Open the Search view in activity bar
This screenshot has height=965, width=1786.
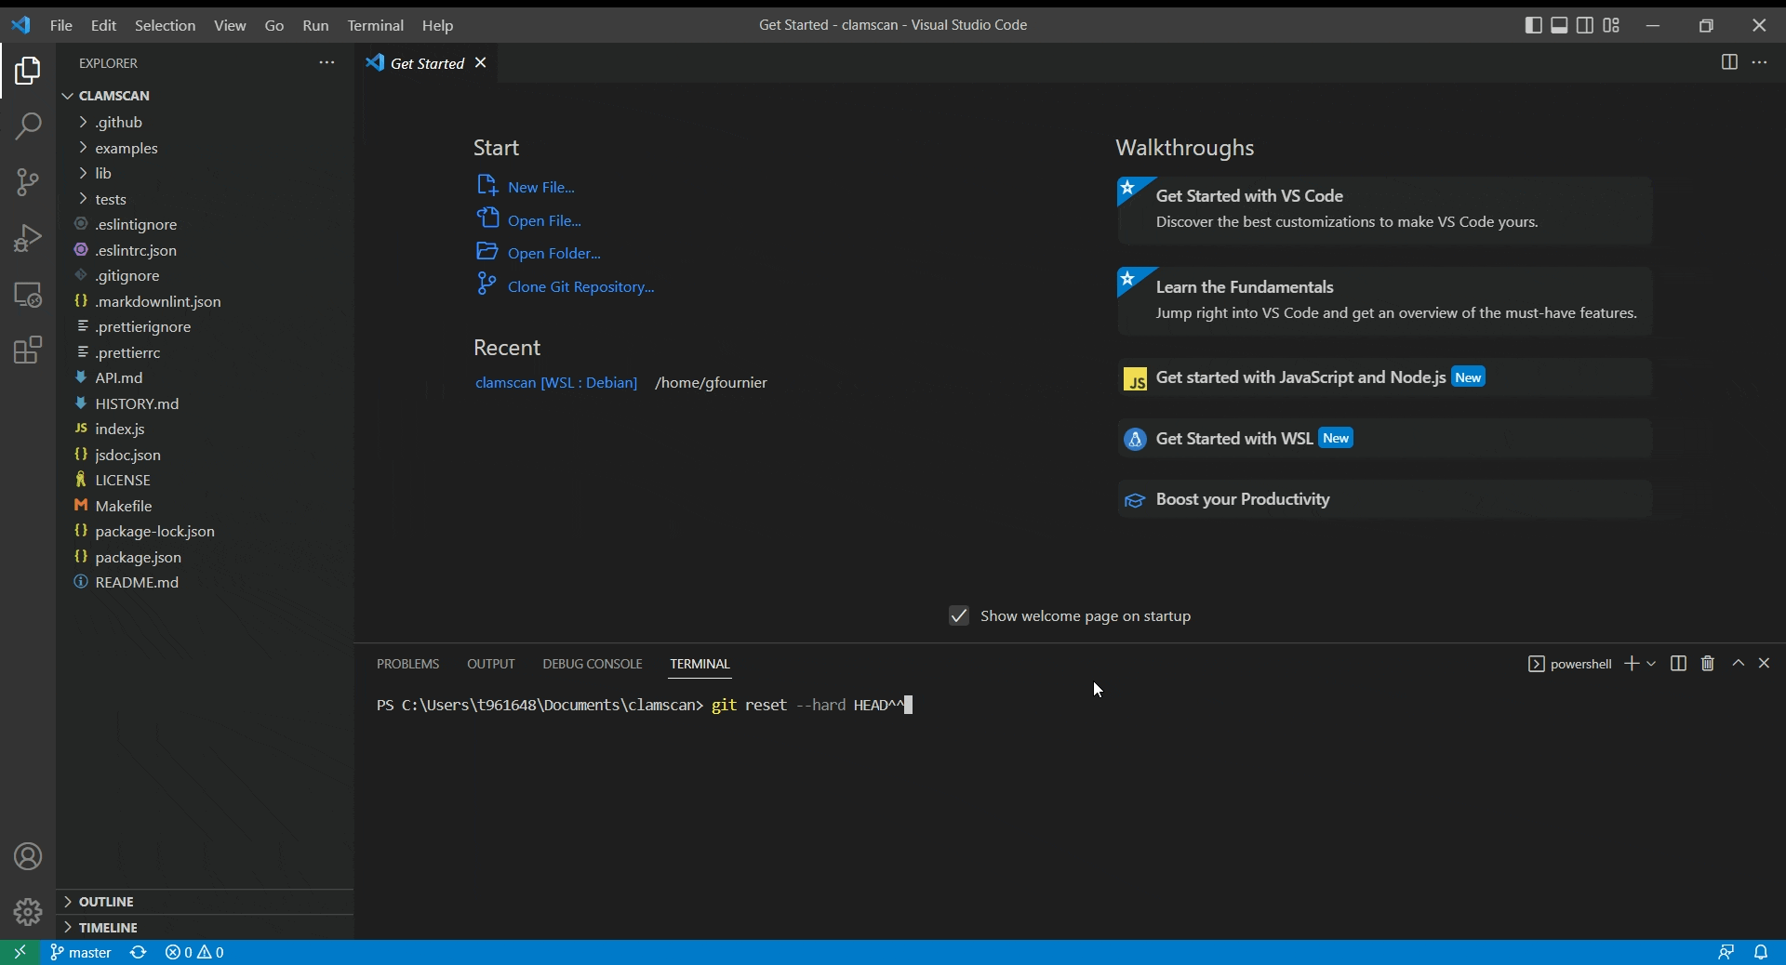coord(28,126)
